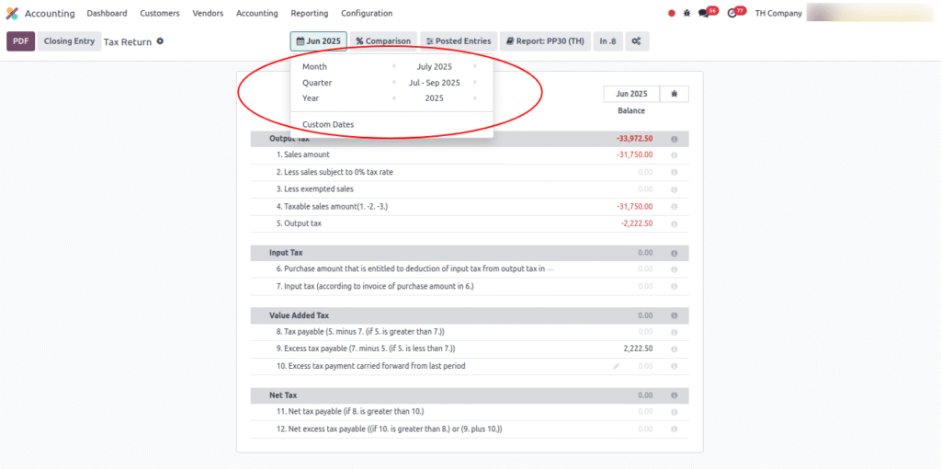The image size is (941, 469).
Task: Click pencil edit icon on row 10
Action: tap(617, 366)
